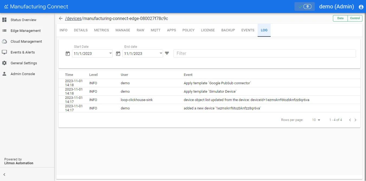Click the Start Date input field
Viewport: 366px width, 181px height.
[x=92, y=53]
